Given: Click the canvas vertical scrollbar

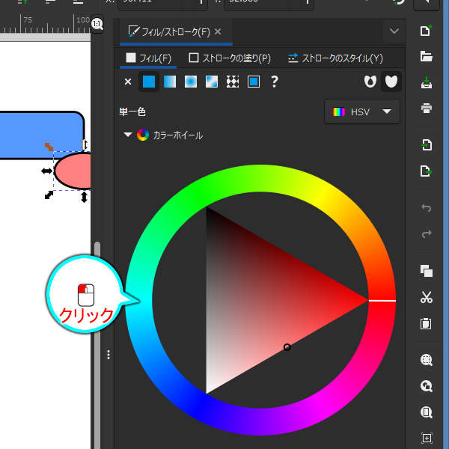Looking at the screenshot, I should (97, 343).
